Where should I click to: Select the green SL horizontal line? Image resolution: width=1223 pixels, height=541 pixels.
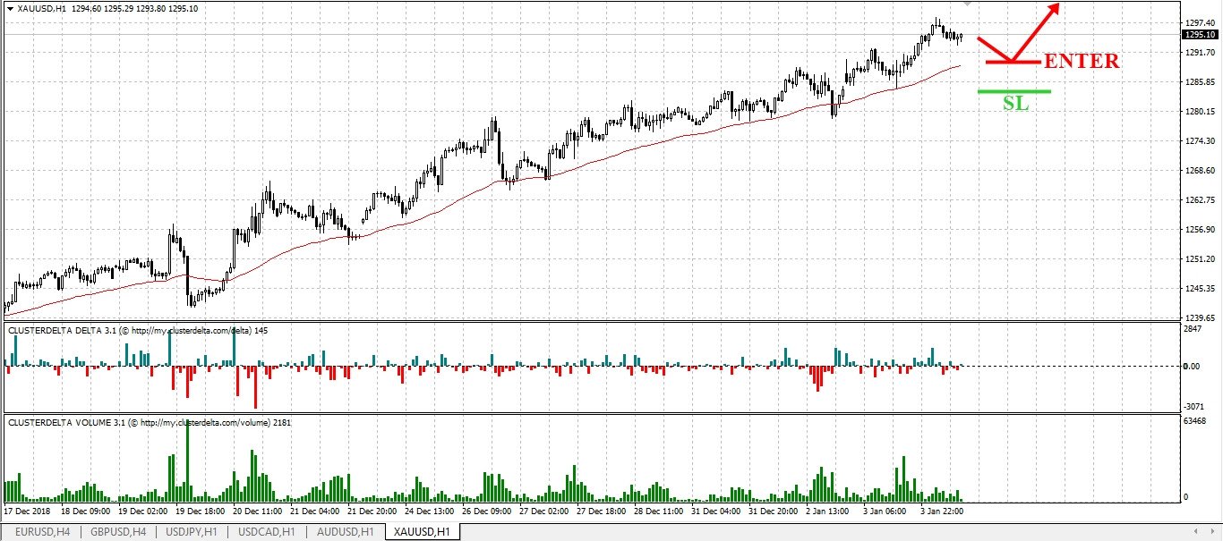tap(1014, 91)
